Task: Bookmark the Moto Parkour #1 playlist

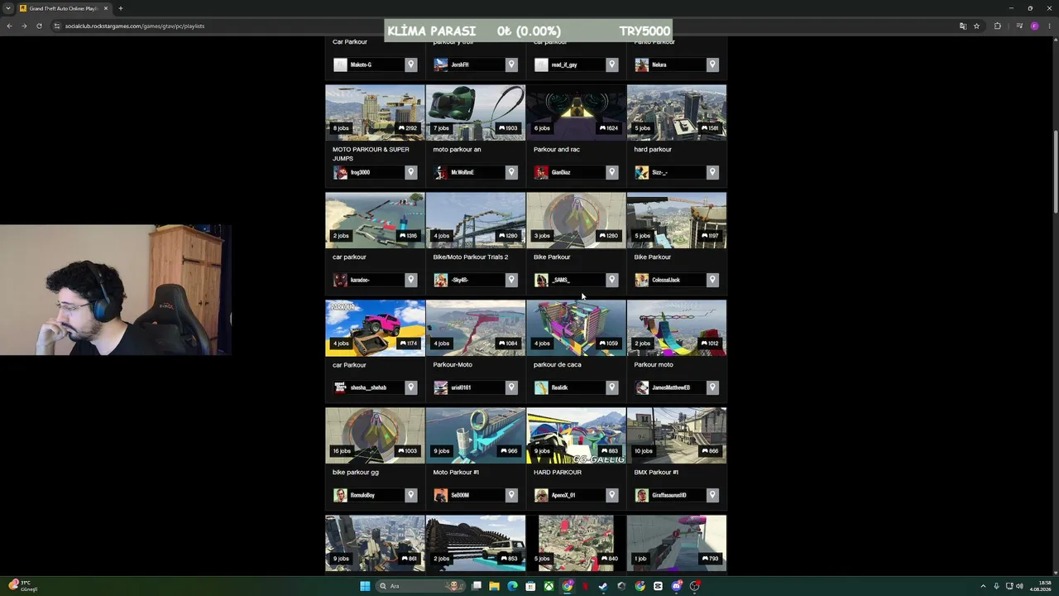Action: [511, 495]
